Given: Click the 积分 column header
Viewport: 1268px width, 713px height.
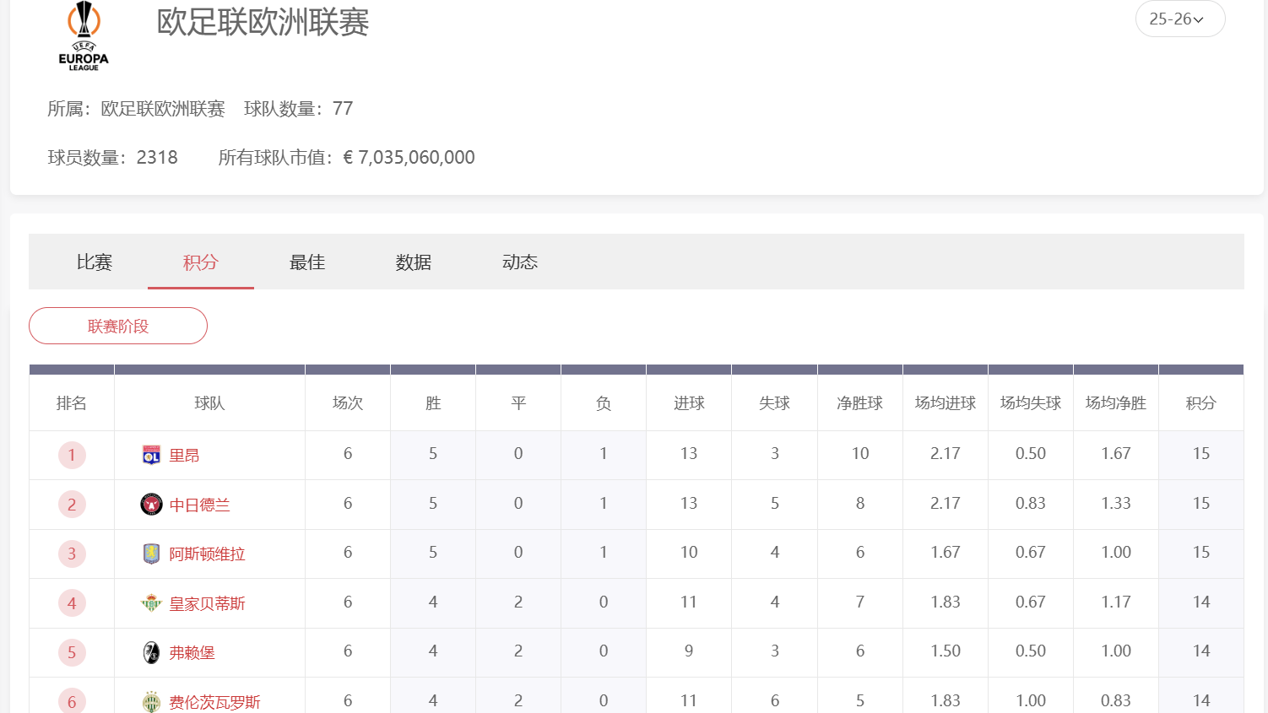Looking at the screenshot, I should click(x=1200, y=403).
